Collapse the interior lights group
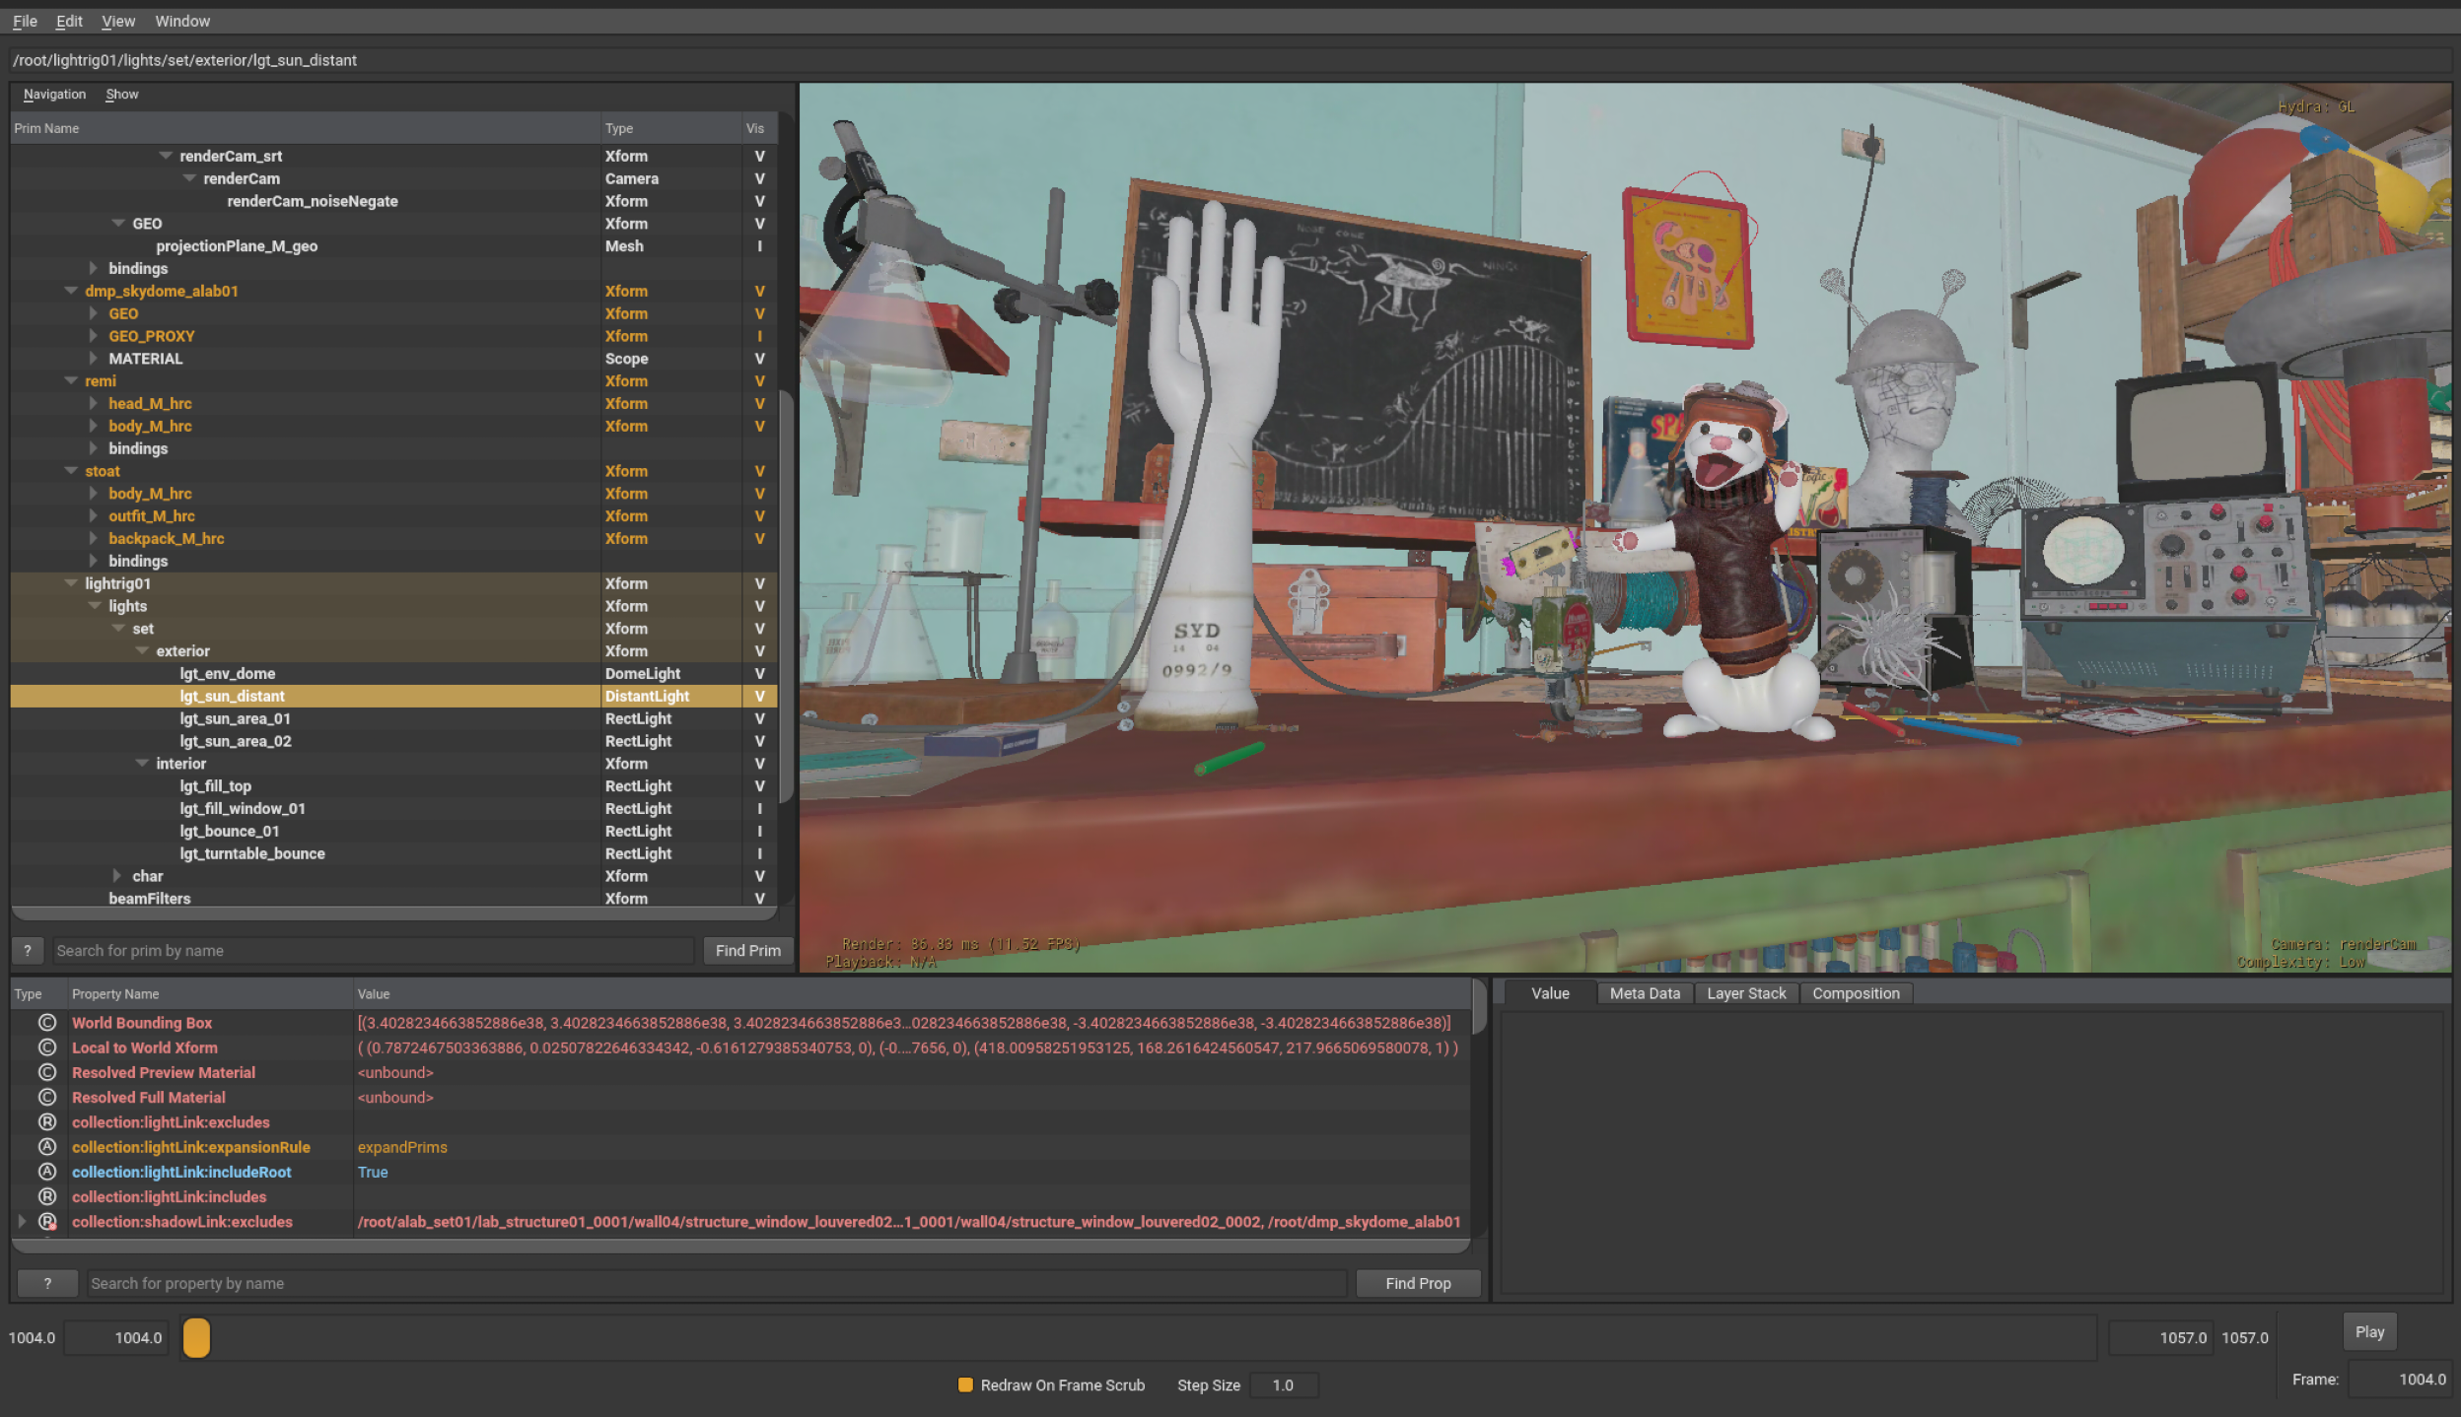 (142, 764)
